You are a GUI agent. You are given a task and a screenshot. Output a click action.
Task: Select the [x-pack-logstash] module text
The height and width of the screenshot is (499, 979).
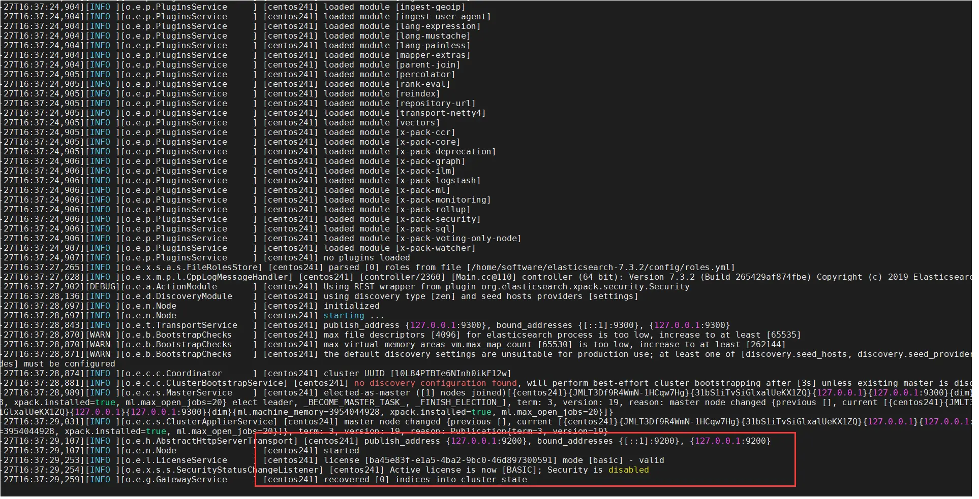(x=438, y=181)
